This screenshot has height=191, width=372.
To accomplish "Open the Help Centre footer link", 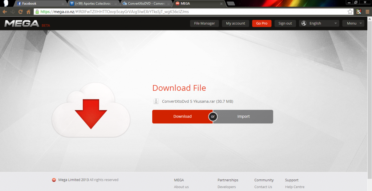I will click(295, 187).
